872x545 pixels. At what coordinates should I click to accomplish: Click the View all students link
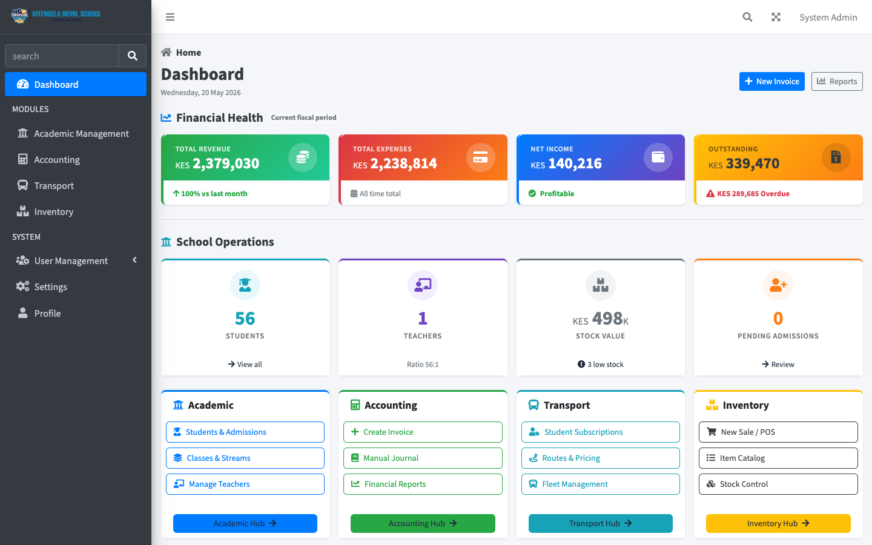coord(245,364)
